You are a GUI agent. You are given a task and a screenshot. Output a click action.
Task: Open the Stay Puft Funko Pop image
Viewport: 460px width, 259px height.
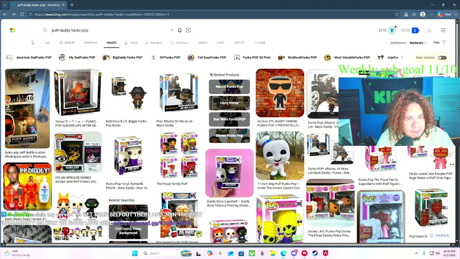click(280, 155)
